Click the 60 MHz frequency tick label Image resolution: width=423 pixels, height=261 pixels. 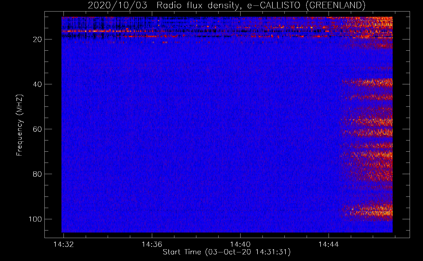(x=37, y=129)
